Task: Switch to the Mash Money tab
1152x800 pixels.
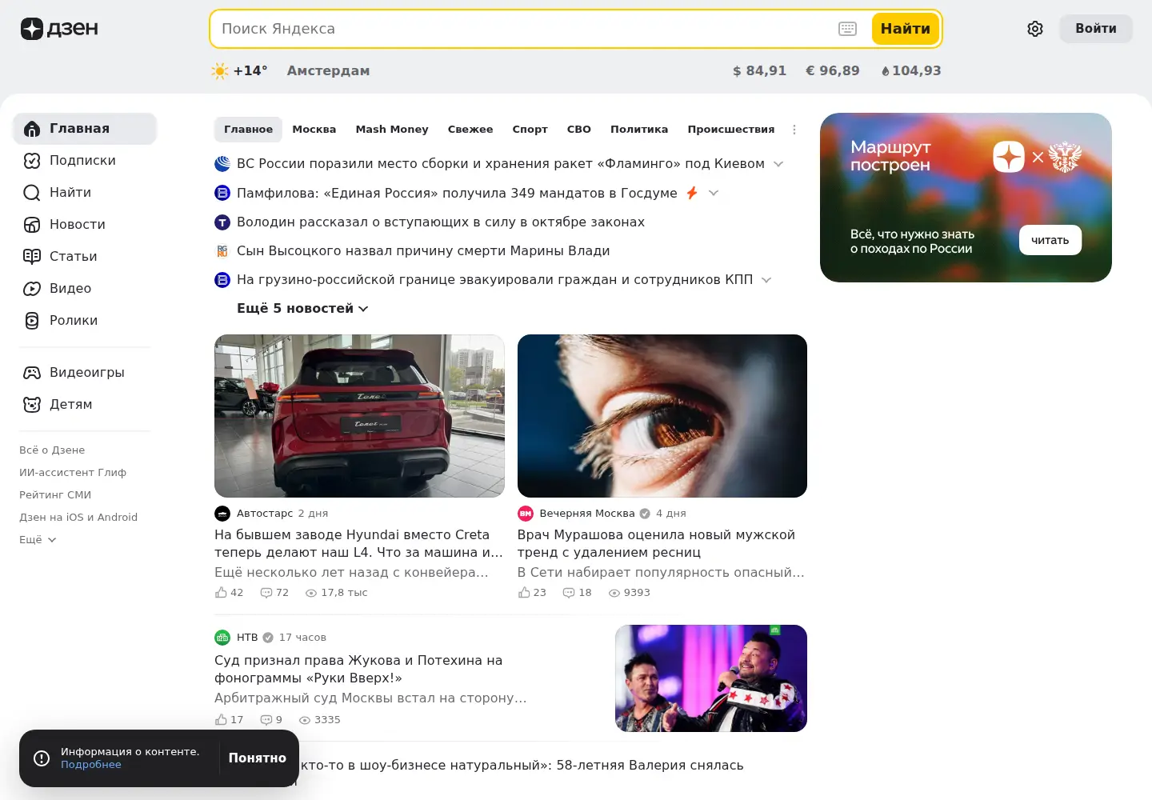Action: pyautogui.click(x=392, y=130)
